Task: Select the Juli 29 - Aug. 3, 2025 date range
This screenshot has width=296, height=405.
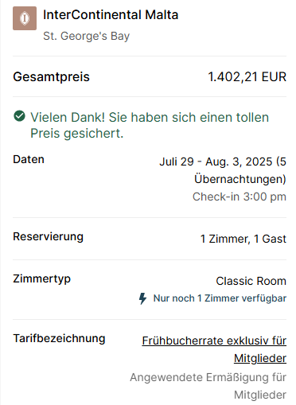Action: [x=216, y=162]
